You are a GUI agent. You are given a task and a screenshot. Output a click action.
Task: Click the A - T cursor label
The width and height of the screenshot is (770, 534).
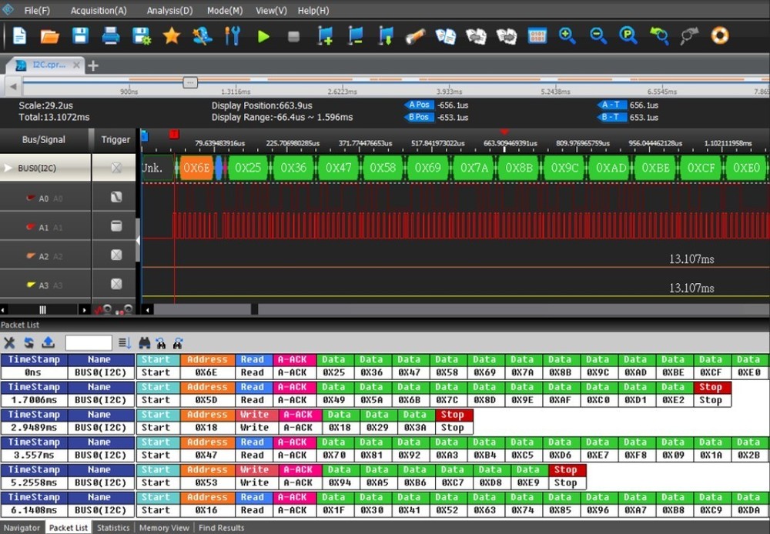(611, 105)
